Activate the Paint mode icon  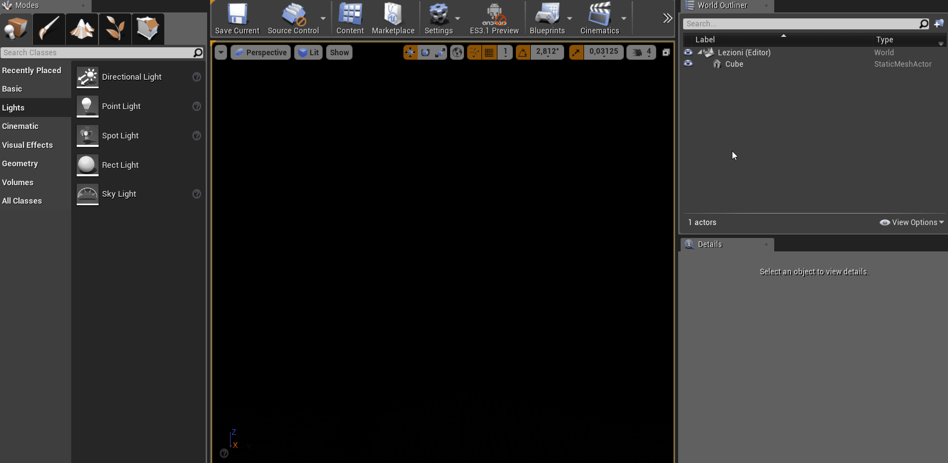click(x=48, y=29)
